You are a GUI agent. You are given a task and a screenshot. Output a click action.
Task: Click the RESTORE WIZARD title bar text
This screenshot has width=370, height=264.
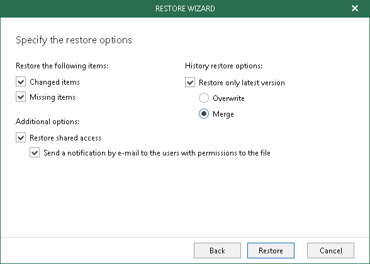point(185,9)
